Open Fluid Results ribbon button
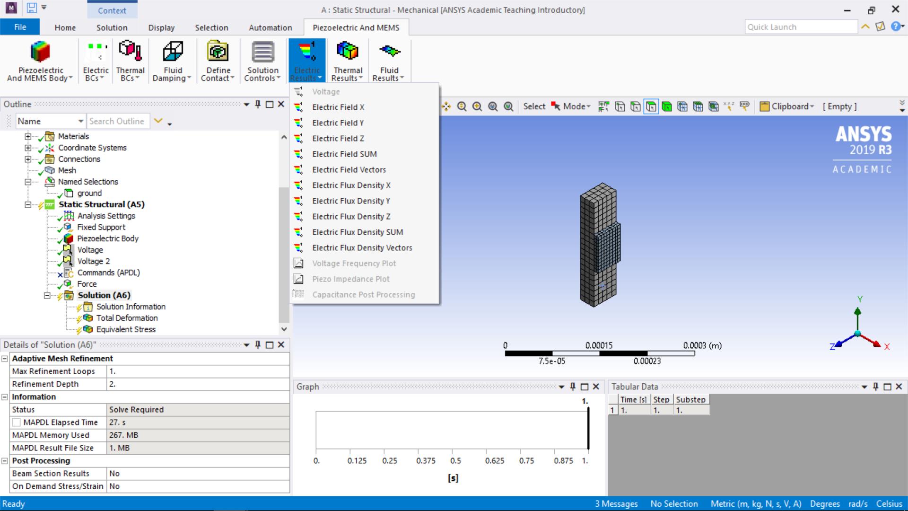This screenshot has width=908, height=511. point(389,62)
